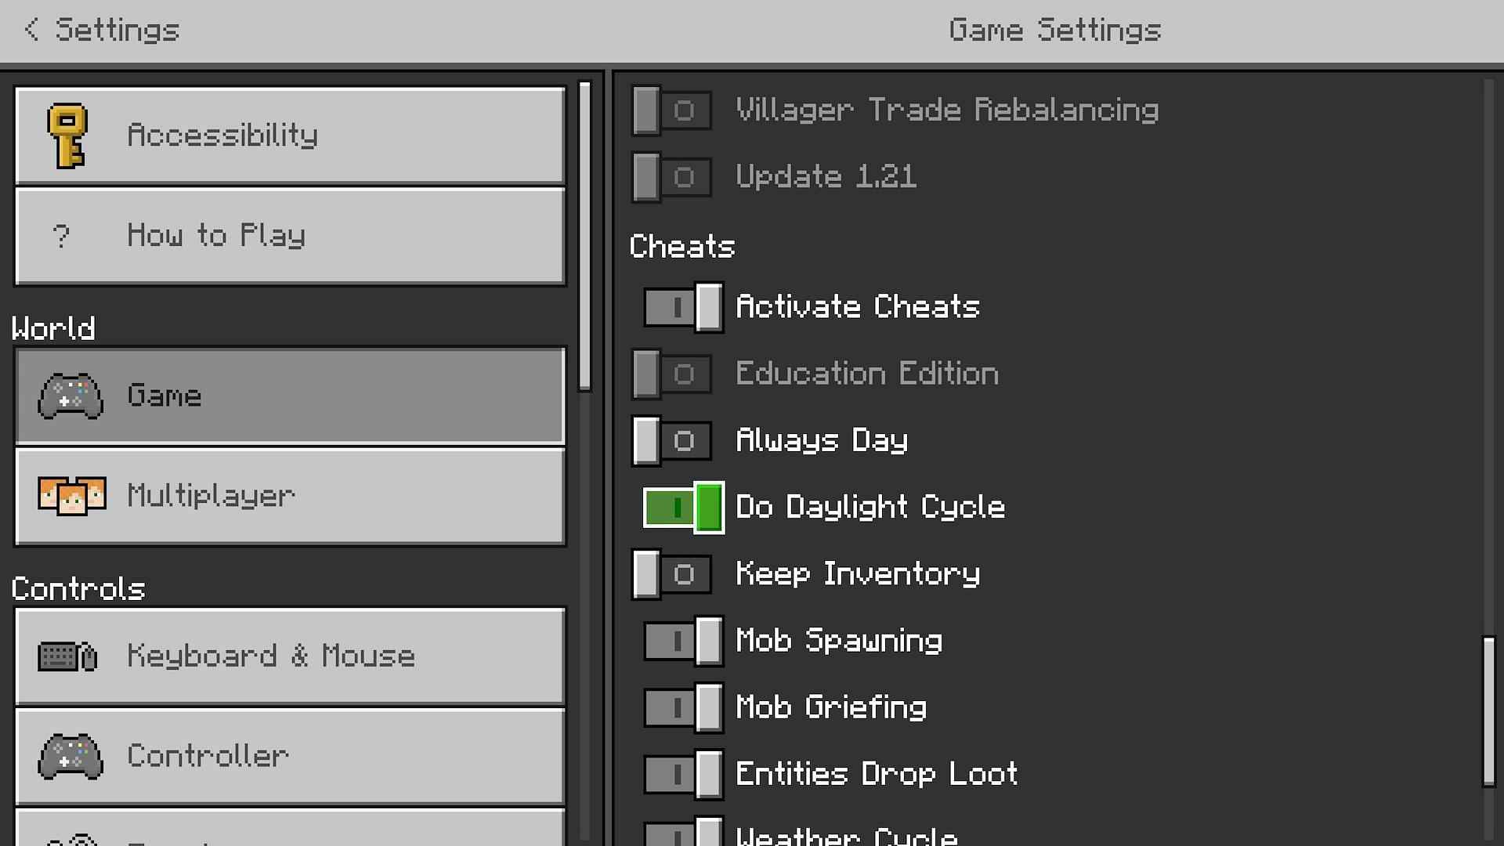Click the Controller gamepad icon
Screen dimensions: 1504x846
pyautogui.click(x=70, y=756)
